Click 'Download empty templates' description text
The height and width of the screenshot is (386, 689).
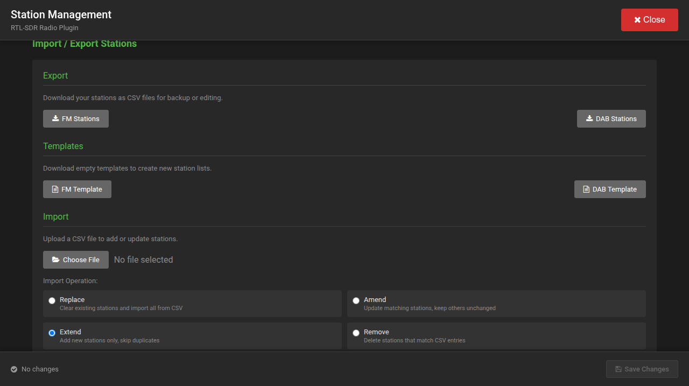(x=128, y=169)
